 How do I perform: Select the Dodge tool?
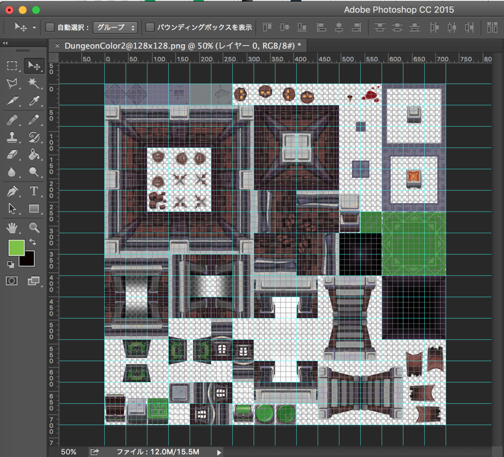pyautogui.click(x=34, y=172)
